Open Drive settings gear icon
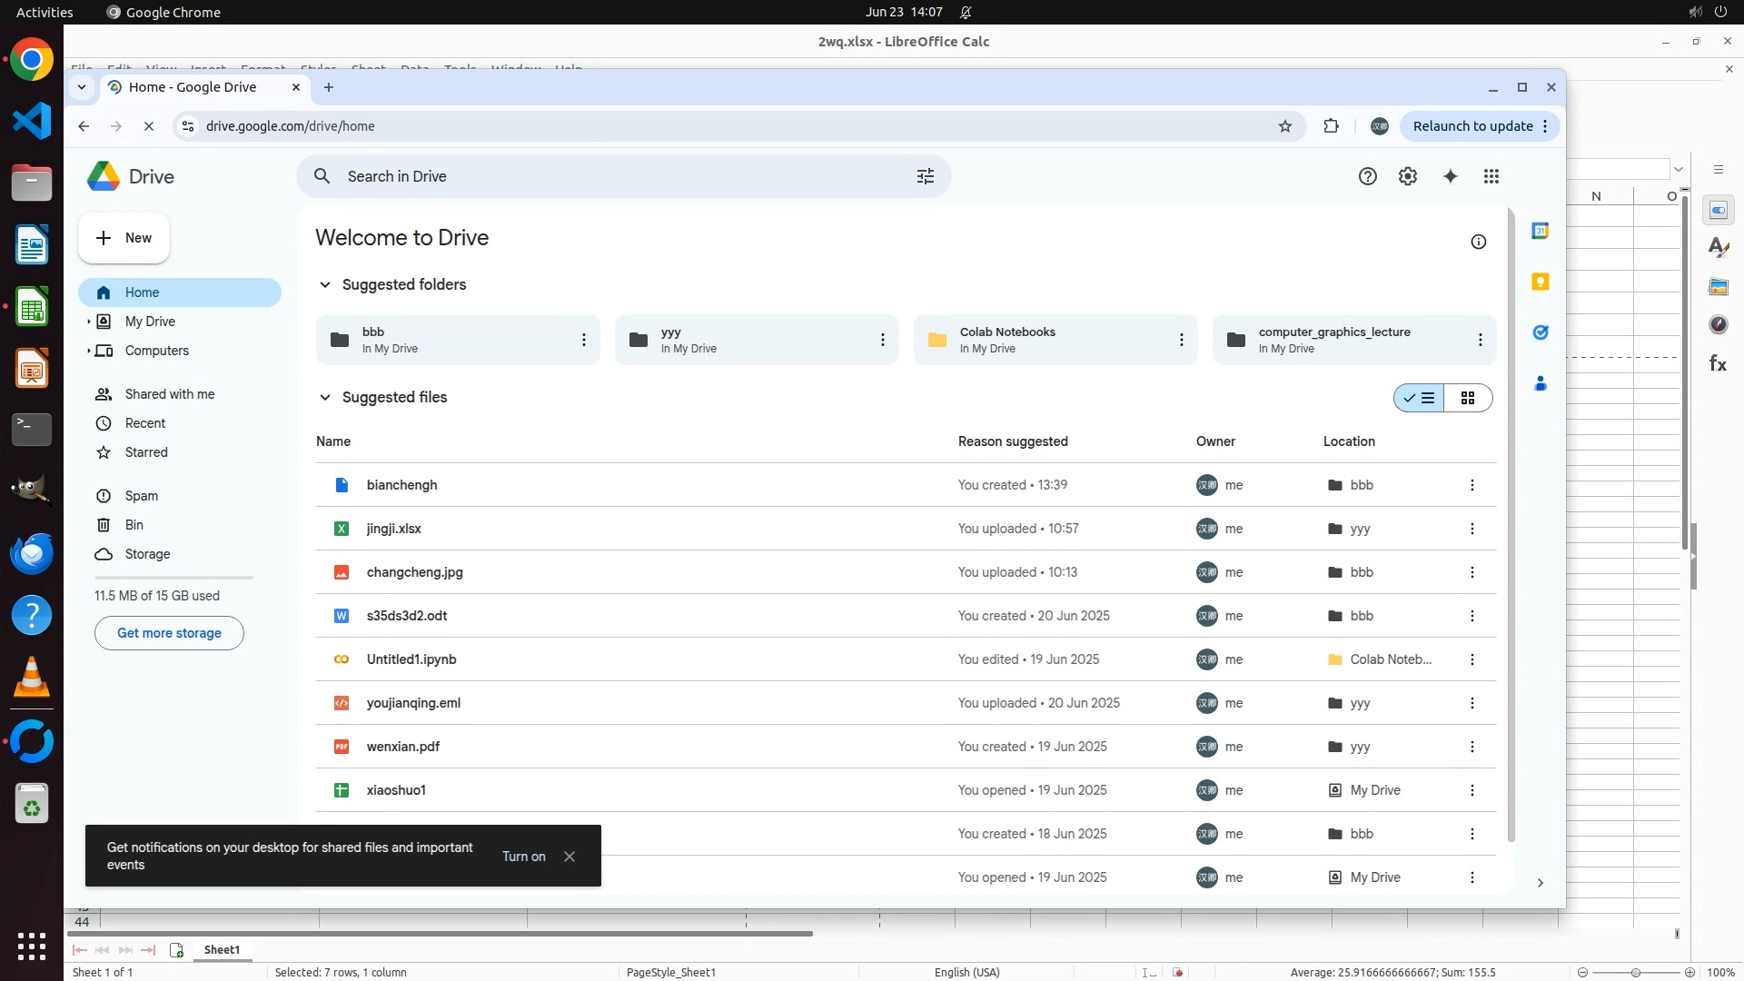 click(x=1407, y=176)
